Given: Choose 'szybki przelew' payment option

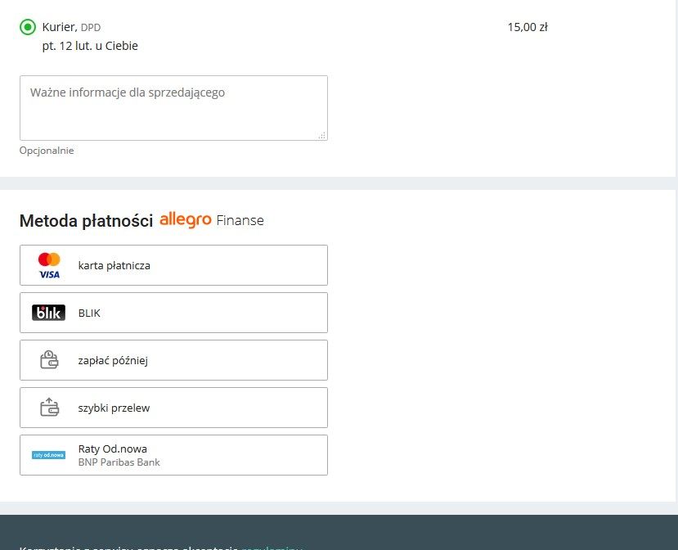Looking at the screenshot, I should pos(114,408).
